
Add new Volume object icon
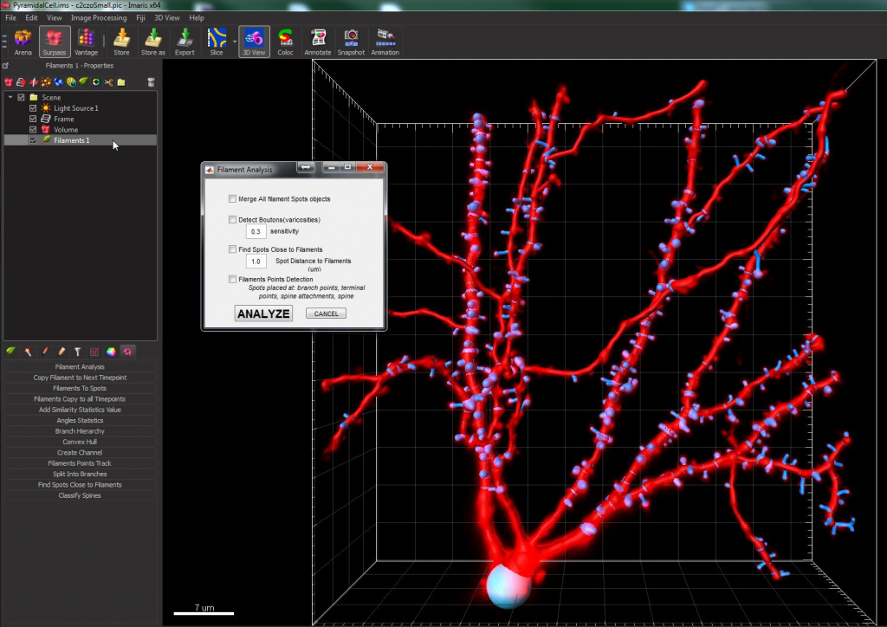pyautogui.click(x=9, y=82)
